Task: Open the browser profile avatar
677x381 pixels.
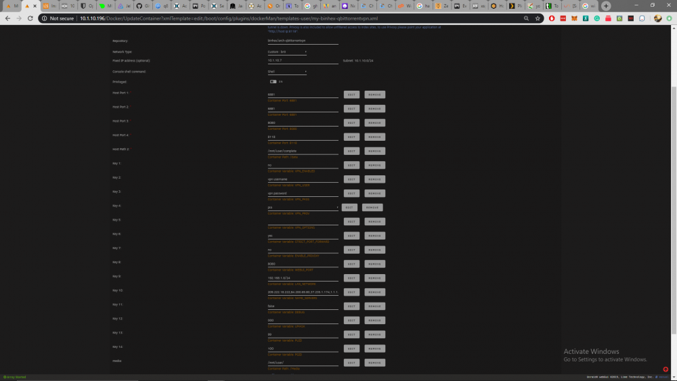Action: (657, 18)
